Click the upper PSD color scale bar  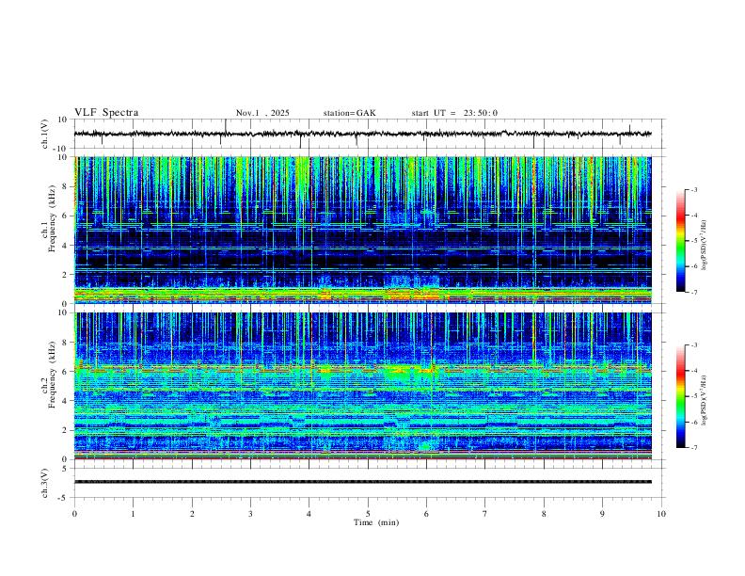point(680,241)
